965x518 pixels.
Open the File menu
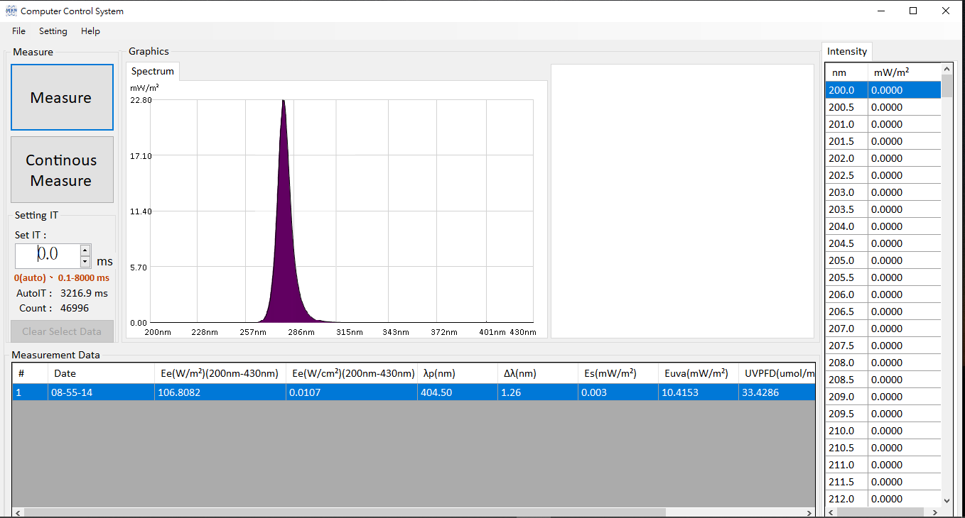click(x=18, y=31)
